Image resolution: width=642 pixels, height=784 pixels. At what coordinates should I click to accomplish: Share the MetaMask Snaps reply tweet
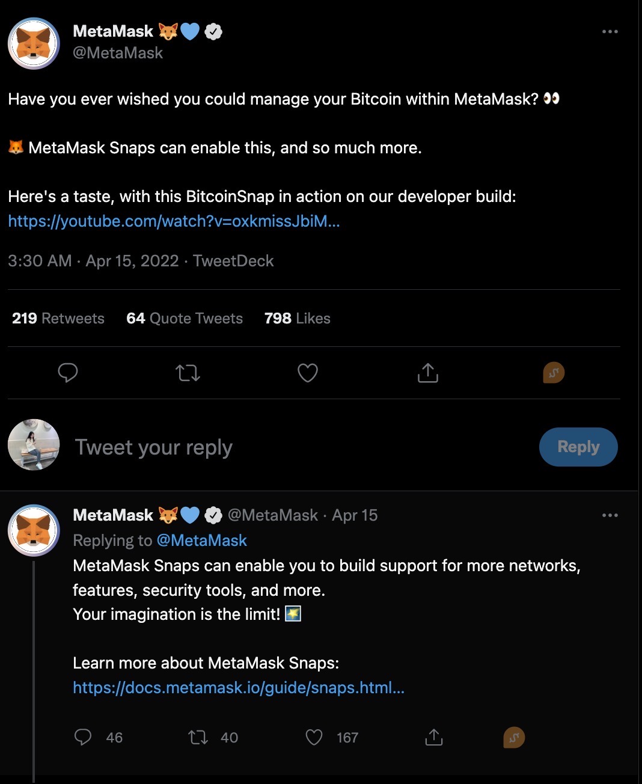[x=434, y=737]
